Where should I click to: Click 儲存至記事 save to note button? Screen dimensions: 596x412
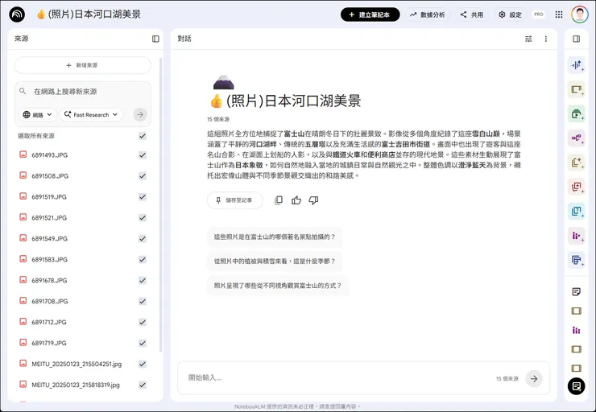(235, 200)
